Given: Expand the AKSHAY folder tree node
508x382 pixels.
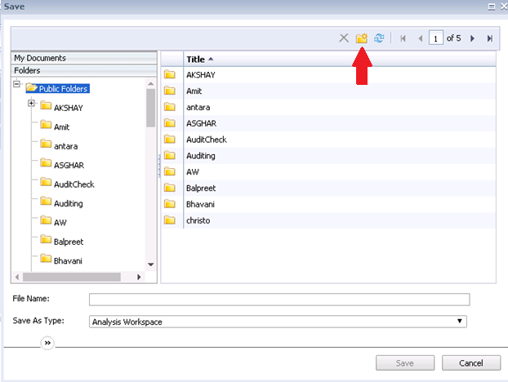Looking at the screenshot, I should [31, 104].
